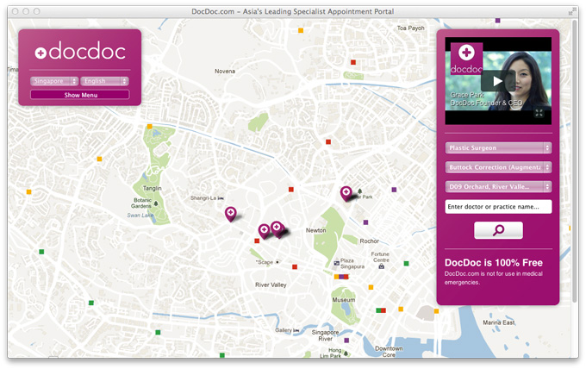Click the doctor or practice name field
The height and width of the screenshot is (369, 586).
tap(498, 207)
